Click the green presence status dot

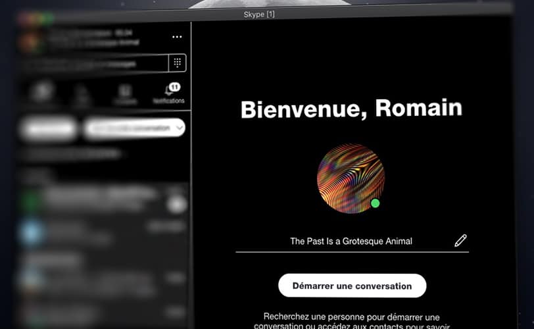click(375, 203)
